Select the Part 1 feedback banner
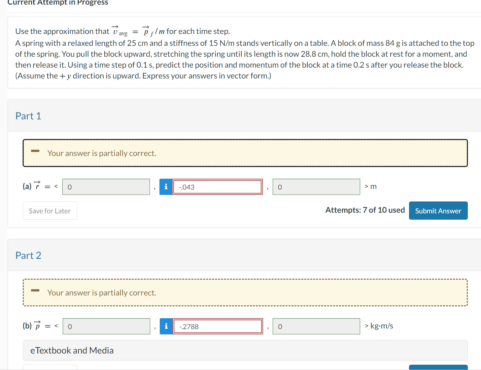This screenshot has width=481, height=370. click(x=245, y=153)
